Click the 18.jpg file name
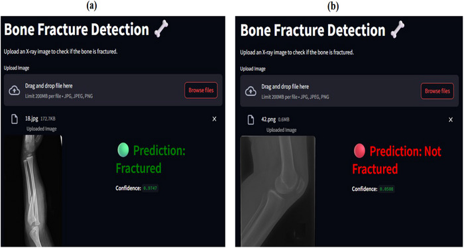 point(30,119)
